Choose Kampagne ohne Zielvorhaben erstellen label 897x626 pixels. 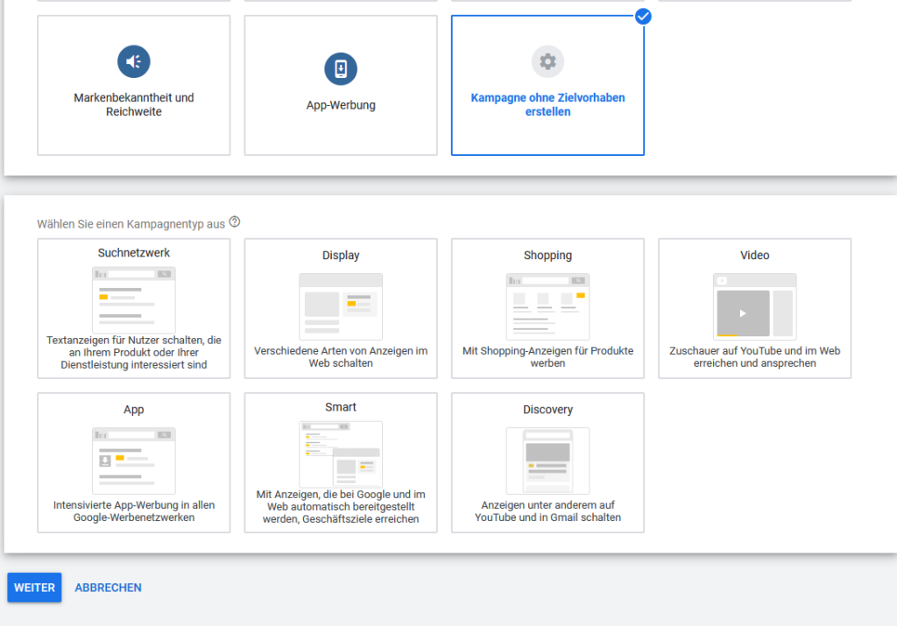click(547, 105)
